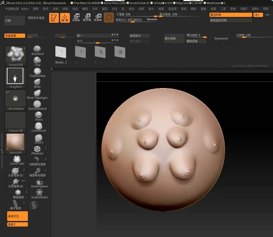Screen dimensions: 273x237
Task: Select the CurveTube brush
Action: point(17,160)
